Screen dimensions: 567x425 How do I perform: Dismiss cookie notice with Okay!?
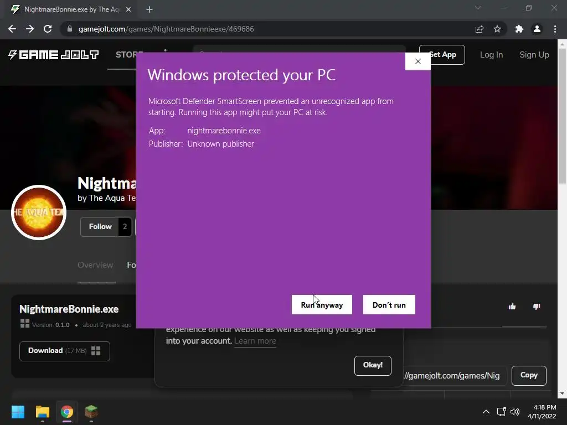[373, 365]
